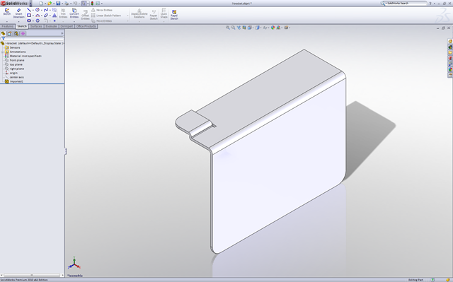Select the Polygon sketch tool
The width and height of the screenshot is (453, 282).
tap(38, 20)
